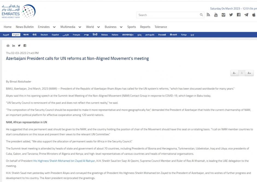Open the Telegram channel icon
257x182 pixels.
[x=246, y=15]
